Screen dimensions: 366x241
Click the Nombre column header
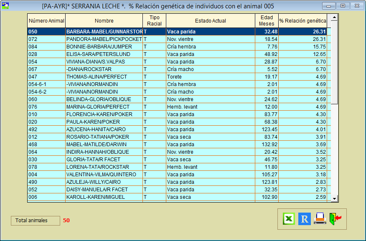pos(104,20)
